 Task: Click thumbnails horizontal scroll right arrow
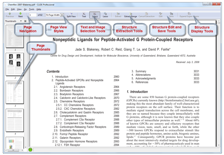point(22,150)
